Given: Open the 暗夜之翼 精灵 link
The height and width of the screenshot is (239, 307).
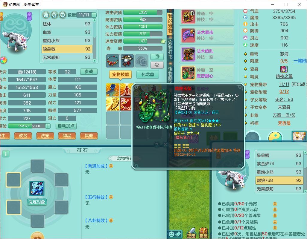Looking at the screenshot, I should (284, 76).
